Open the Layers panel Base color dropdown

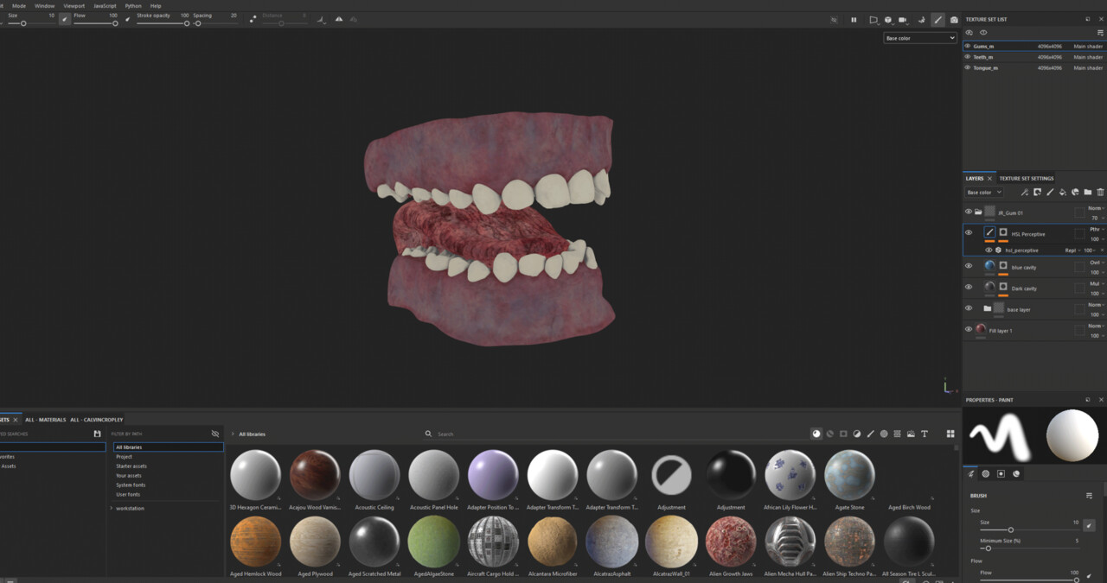click(983, 193)
